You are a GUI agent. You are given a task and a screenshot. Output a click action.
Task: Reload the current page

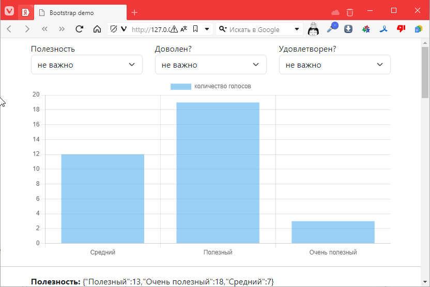(x=80, y=29)
